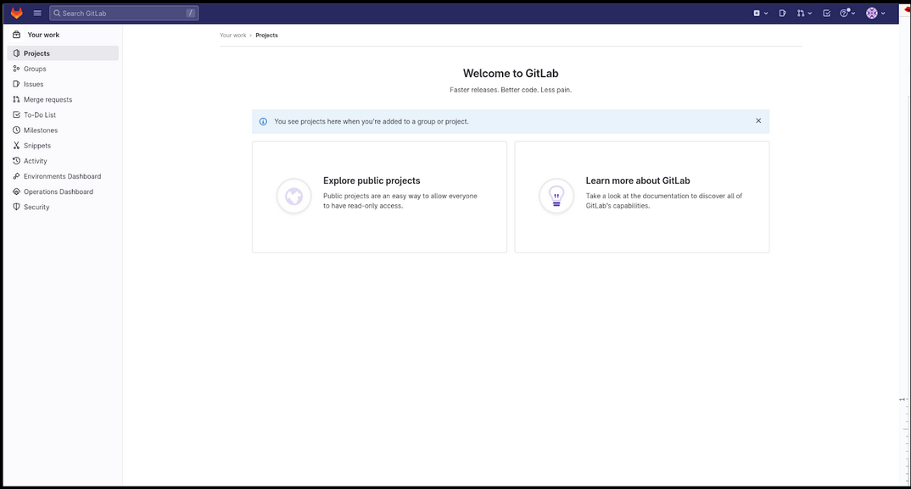Viewport: 911px width, 489px height.
Task: Click 'Your work' breadcrumb link
Action: pos(233,36)
